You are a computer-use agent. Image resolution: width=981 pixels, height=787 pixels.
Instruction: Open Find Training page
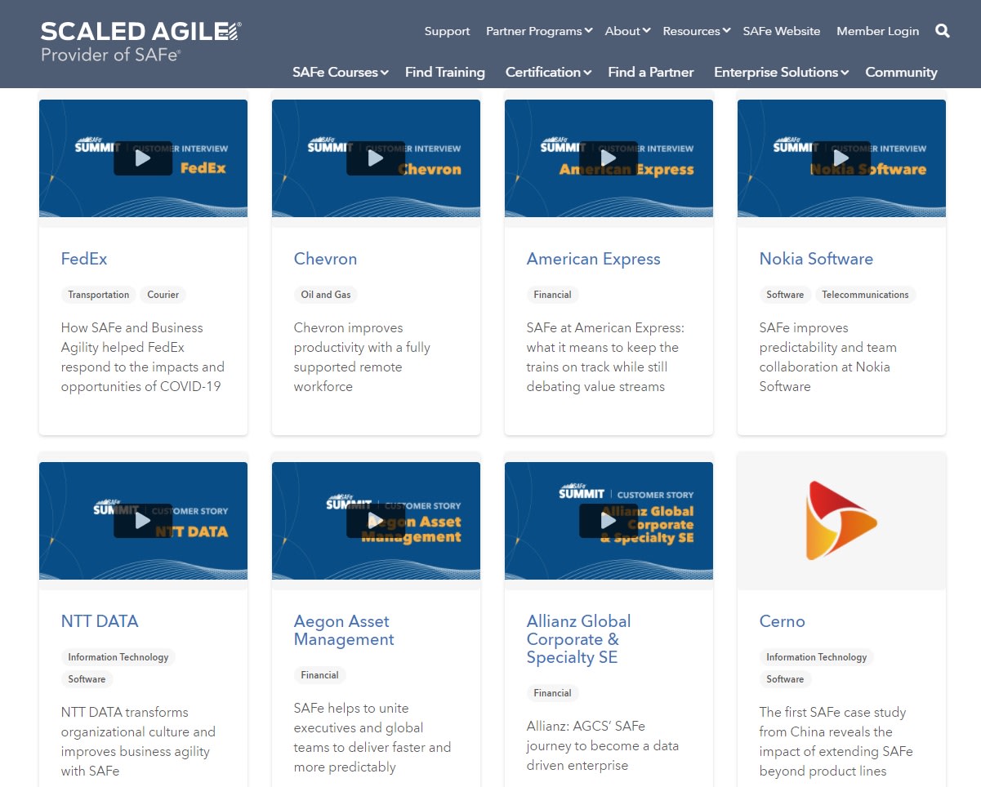(x=445, y=72)
